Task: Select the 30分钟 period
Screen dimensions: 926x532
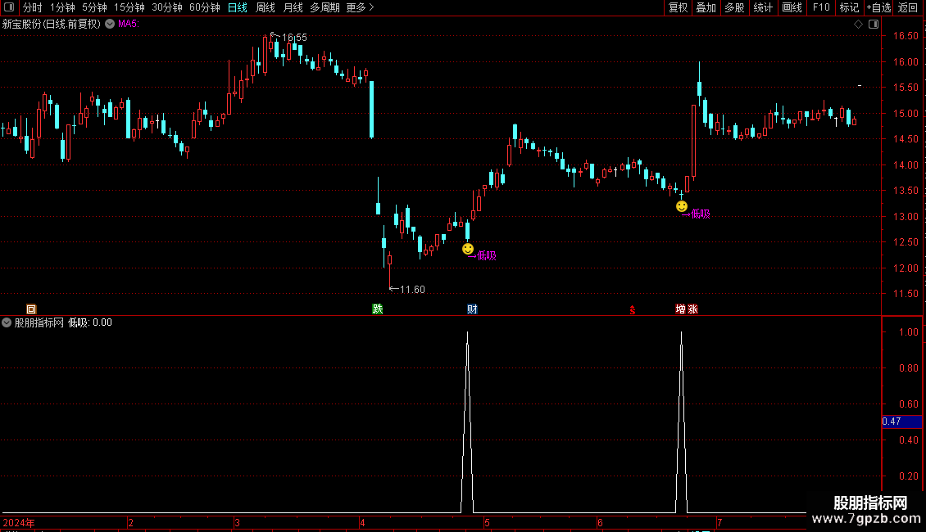Action: 166,7
